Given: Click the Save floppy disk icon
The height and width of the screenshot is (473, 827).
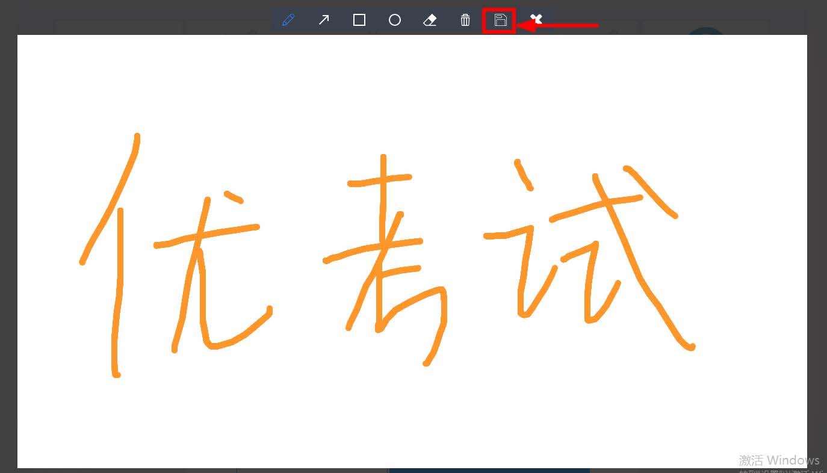Looking at the screenshot, I should pyautogui.click(x=500, y=19).
